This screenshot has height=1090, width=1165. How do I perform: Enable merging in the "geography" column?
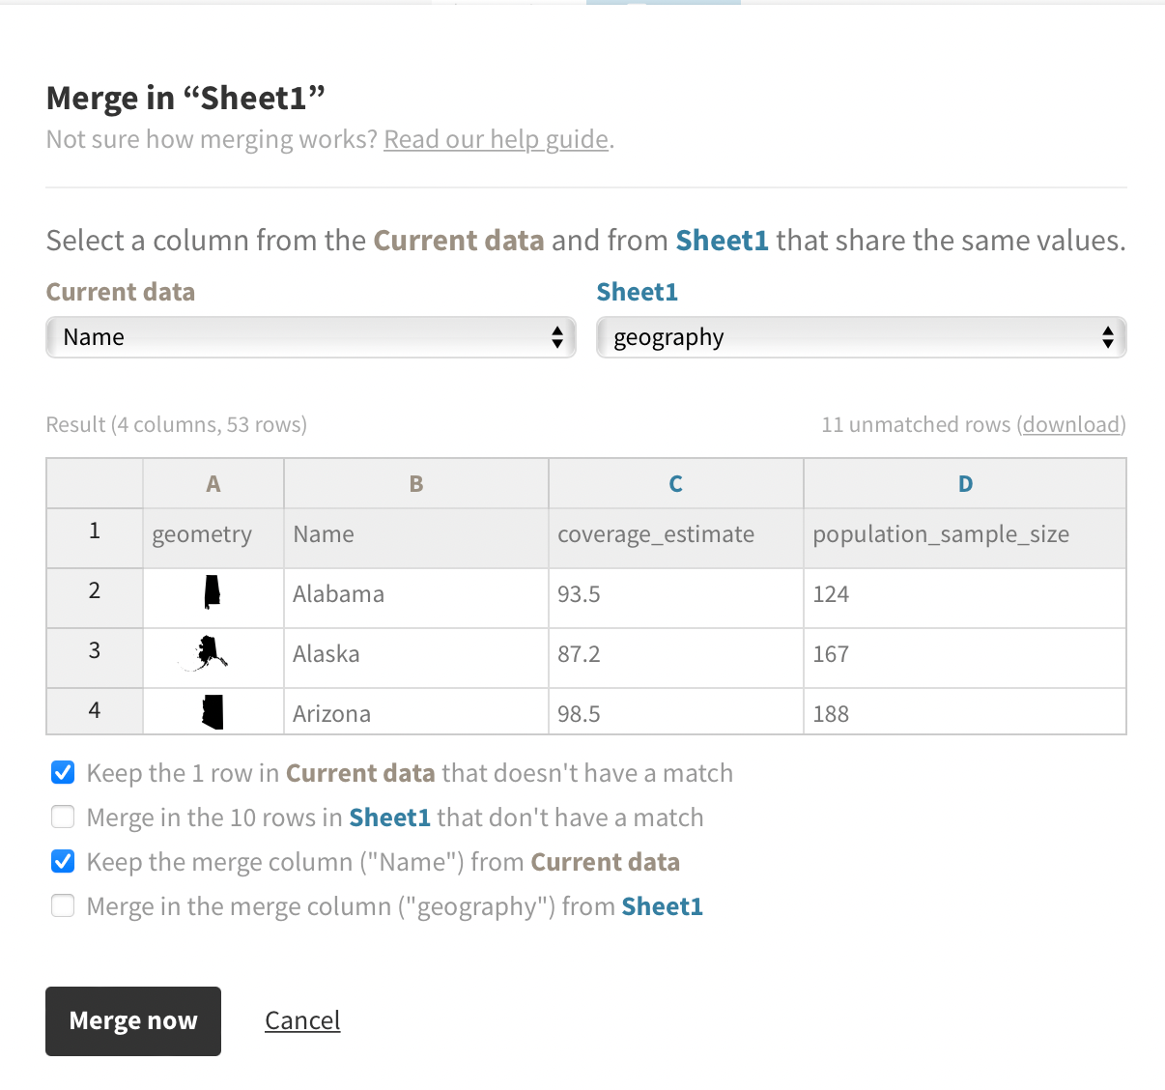pos(63,905)
